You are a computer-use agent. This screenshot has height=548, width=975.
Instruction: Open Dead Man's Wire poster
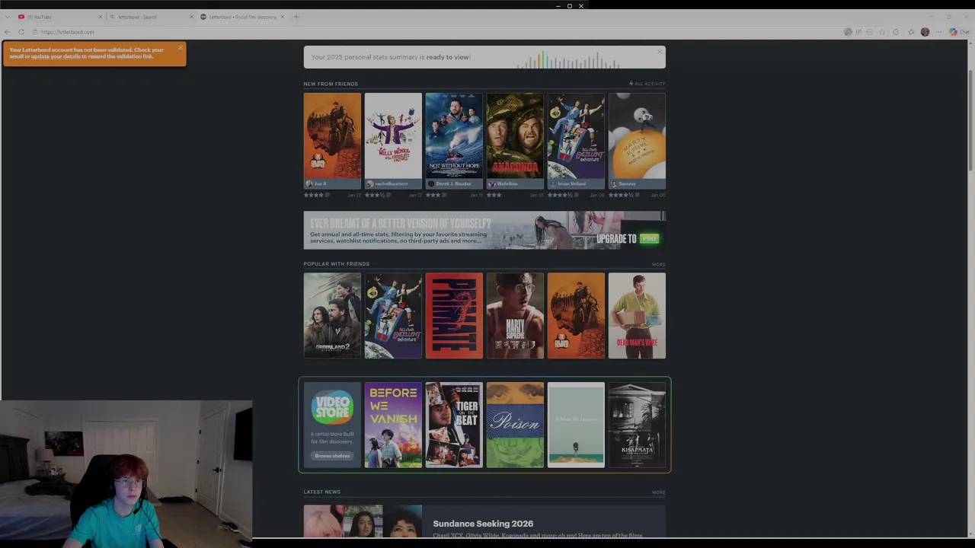pyautogui.click(x=637, y=315)
